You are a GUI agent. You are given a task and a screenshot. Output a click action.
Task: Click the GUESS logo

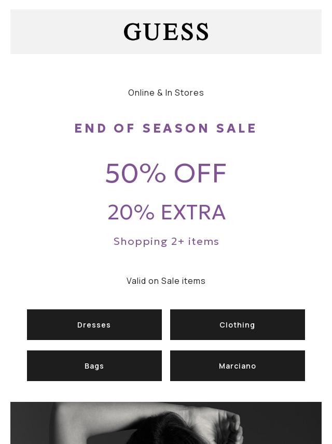(x=166, y=32)
